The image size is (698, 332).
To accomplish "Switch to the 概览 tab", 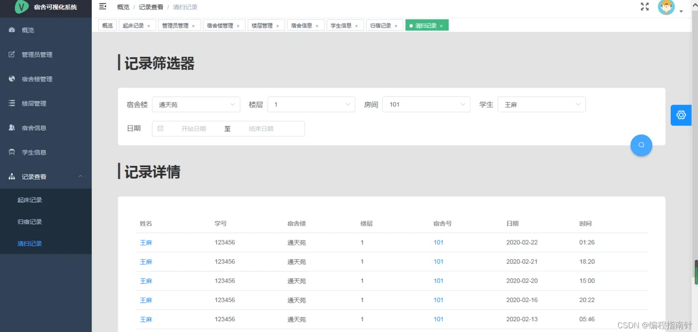I will point(107,25).
